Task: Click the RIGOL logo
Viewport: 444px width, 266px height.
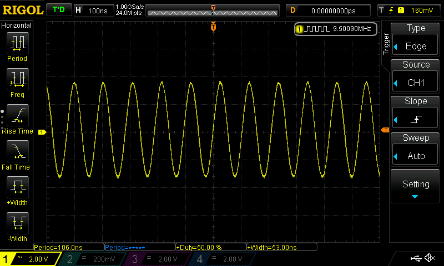Action: [x=23, y=10]
